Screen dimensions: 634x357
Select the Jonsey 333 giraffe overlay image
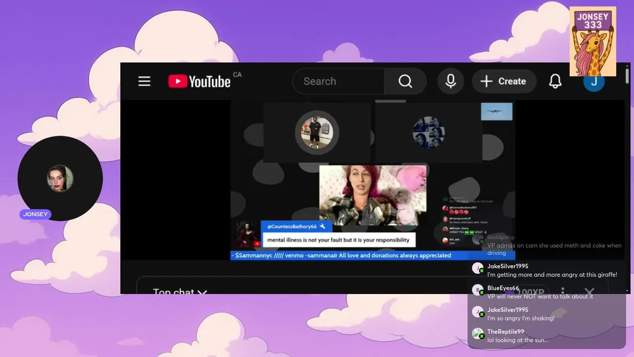tap(592, 41)
